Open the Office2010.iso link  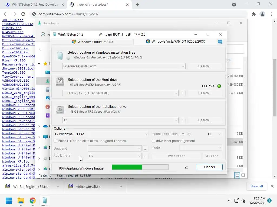(x=16, y=52)
